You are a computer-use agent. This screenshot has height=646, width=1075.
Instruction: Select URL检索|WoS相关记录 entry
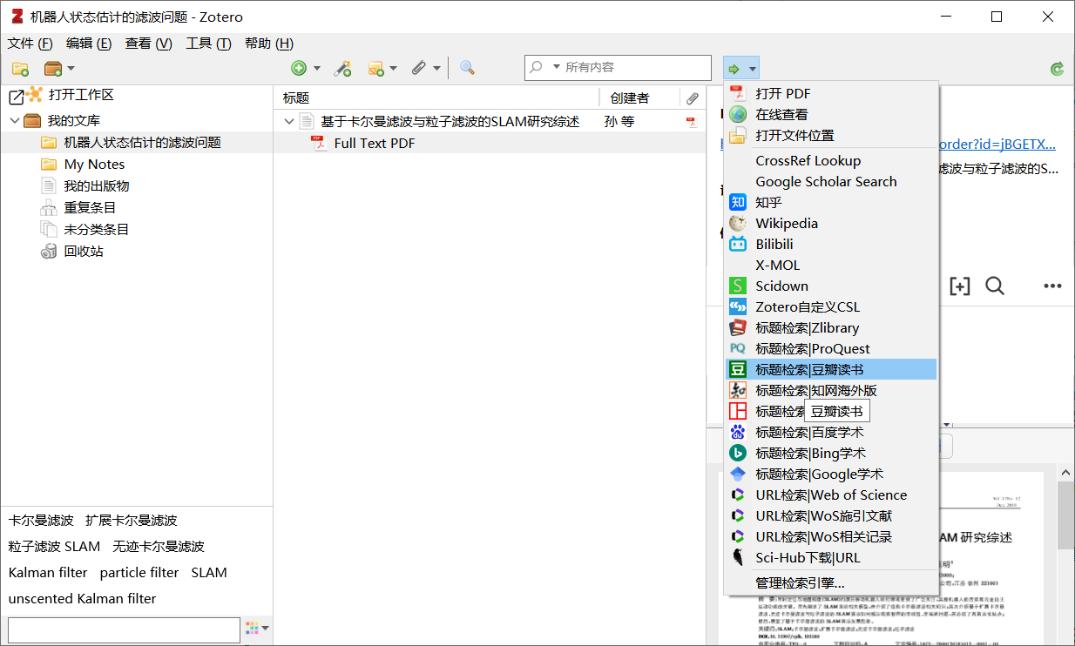(x=831, y=536)
